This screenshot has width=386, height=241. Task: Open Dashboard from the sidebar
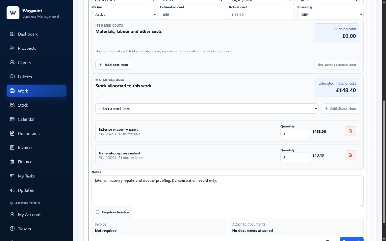pos(36,34)
